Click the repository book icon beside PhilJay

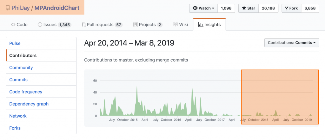pos(7,8)
